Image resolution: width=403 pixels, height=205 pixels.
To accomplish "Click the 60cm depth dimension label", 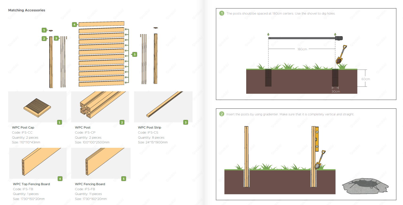I will tap(366, 79).
